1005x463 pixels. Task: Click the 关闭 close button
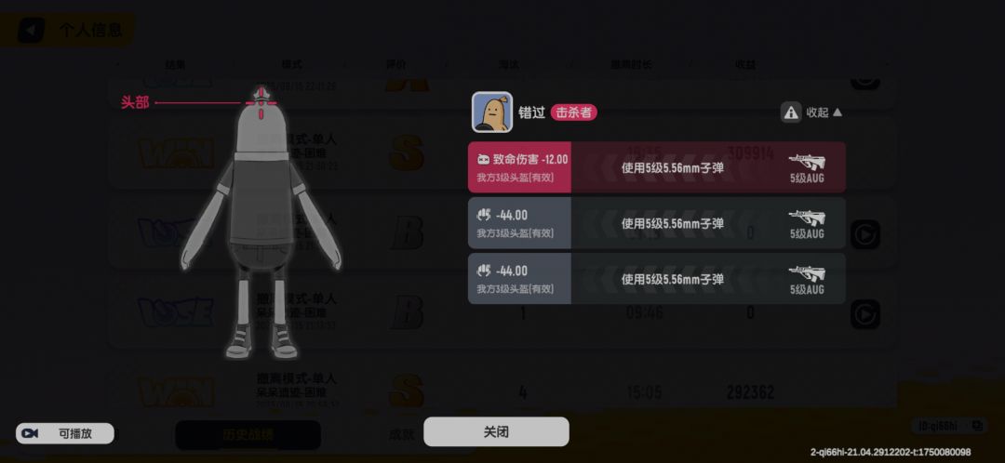coord(496,431)
